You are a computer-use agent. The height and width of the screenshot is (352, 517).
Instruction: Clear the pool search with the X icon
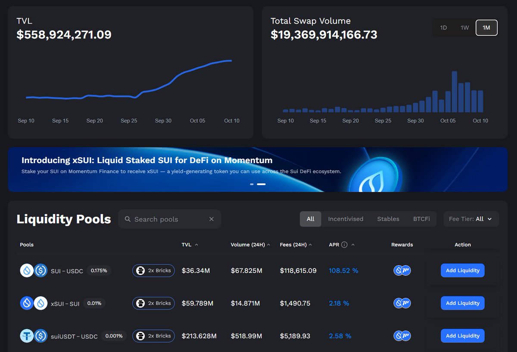coord(212,219)
